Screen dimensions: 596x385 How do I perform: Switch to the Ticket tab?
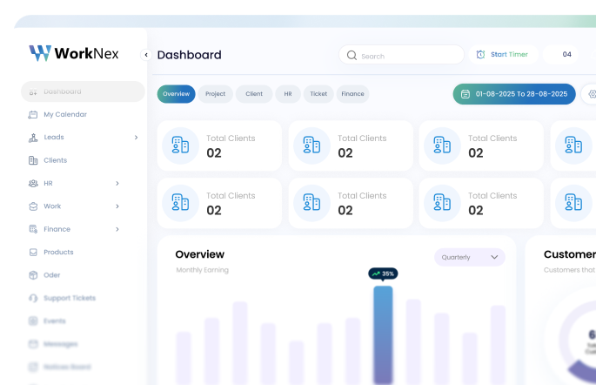click(318, 94)
